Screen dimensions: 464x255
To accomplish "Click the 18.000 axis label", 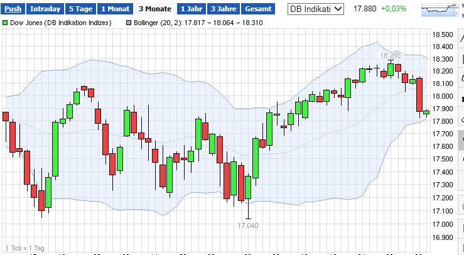I will (443, 96).
